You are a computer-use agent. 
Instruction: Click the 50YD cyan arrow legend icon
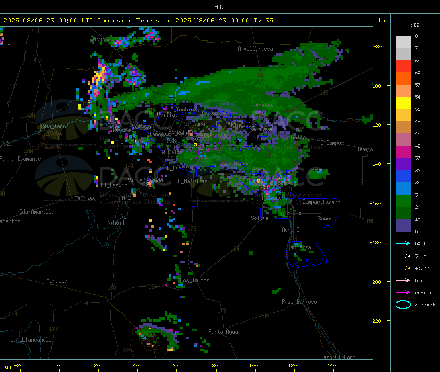pyautogui.click(x=403, y=243)
